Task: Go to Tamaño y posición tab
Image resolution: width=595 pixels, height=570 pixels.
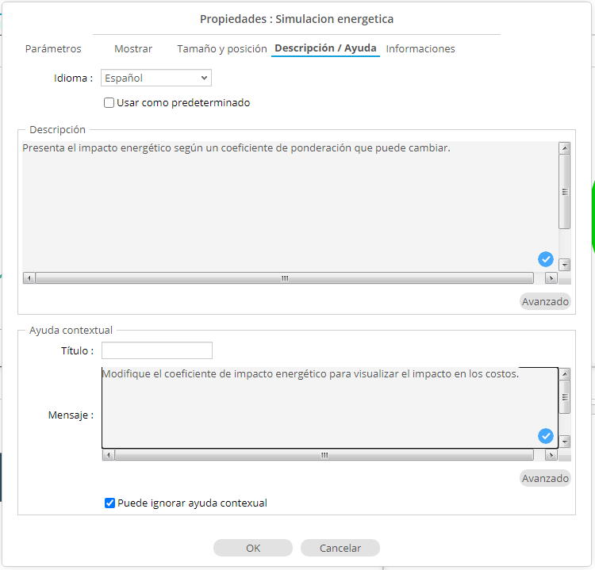Action: (222, 49)
